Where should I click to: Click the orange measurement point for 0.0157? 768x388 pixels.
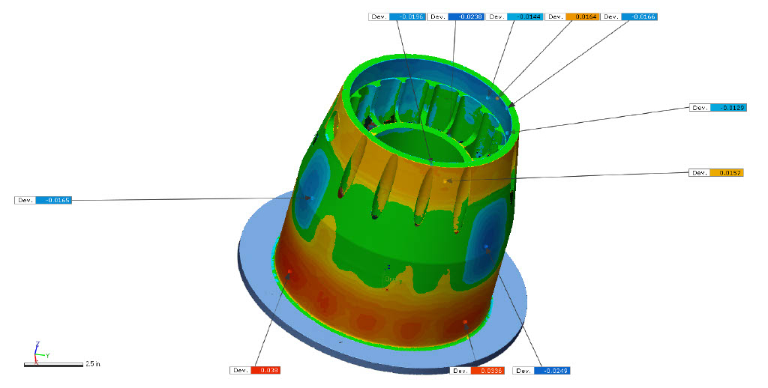pos(445,181)
